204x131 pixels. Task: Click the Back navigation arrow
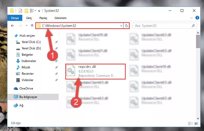pos(12,26)
